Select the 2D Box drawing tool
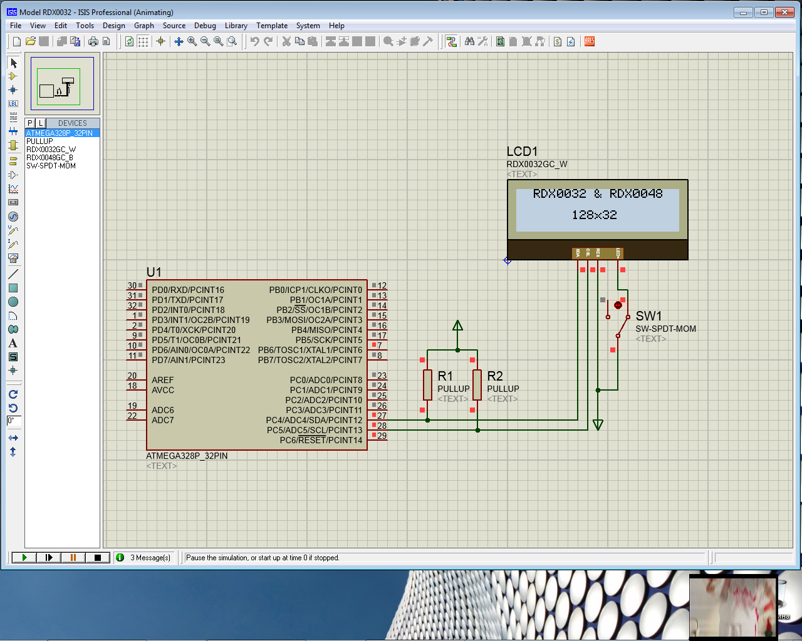 [x=13, y=288]
